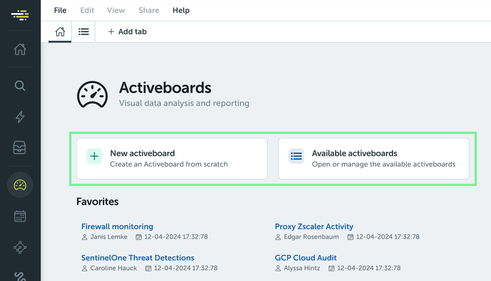Open Home from the left sidebar
Image resolution: width=491 pixels, height=281 pixels.
tap(20, 49)
